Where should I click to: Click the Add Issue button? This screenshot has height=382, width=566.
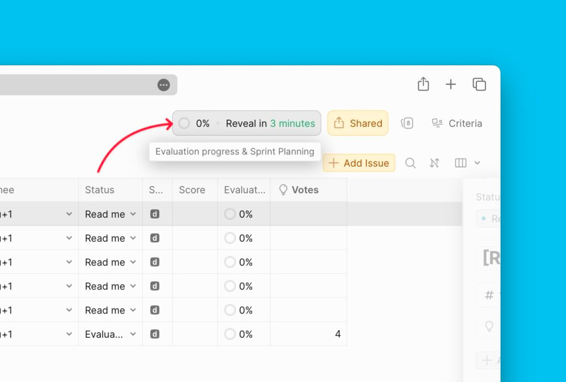(x=359, y=163)
